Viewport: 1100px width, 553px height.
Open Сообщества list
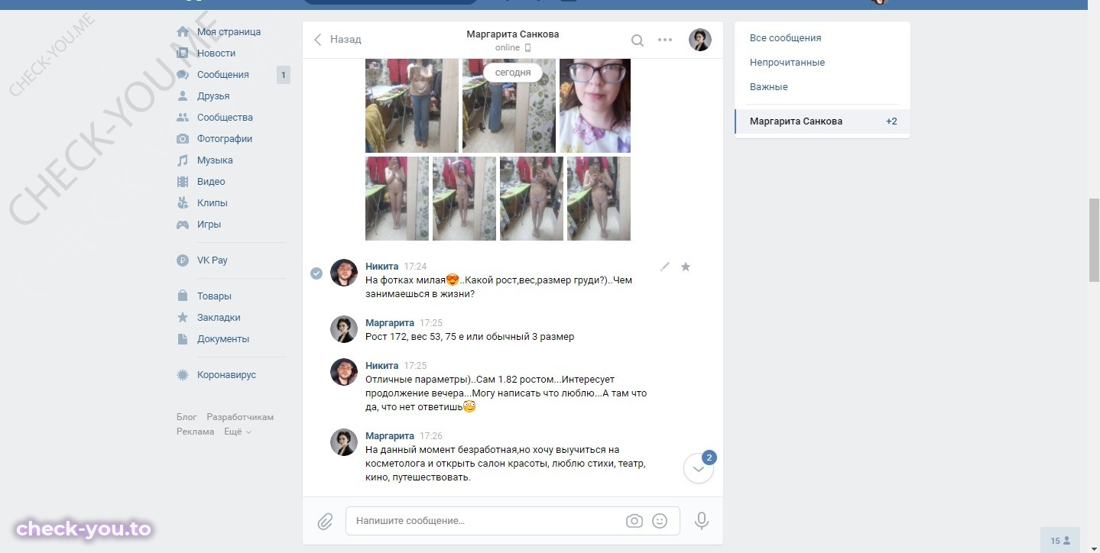click(225, 118)
